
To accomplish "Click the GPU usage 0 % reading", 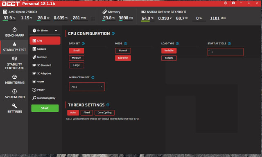I will [199, 18].
